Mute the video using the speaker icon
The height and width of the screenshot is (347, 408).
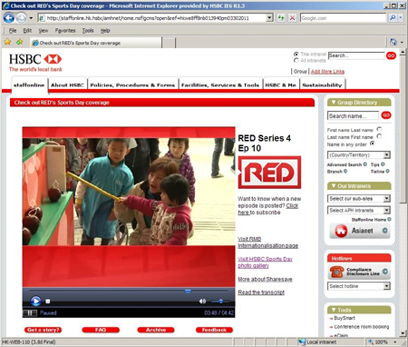[202, 301]
